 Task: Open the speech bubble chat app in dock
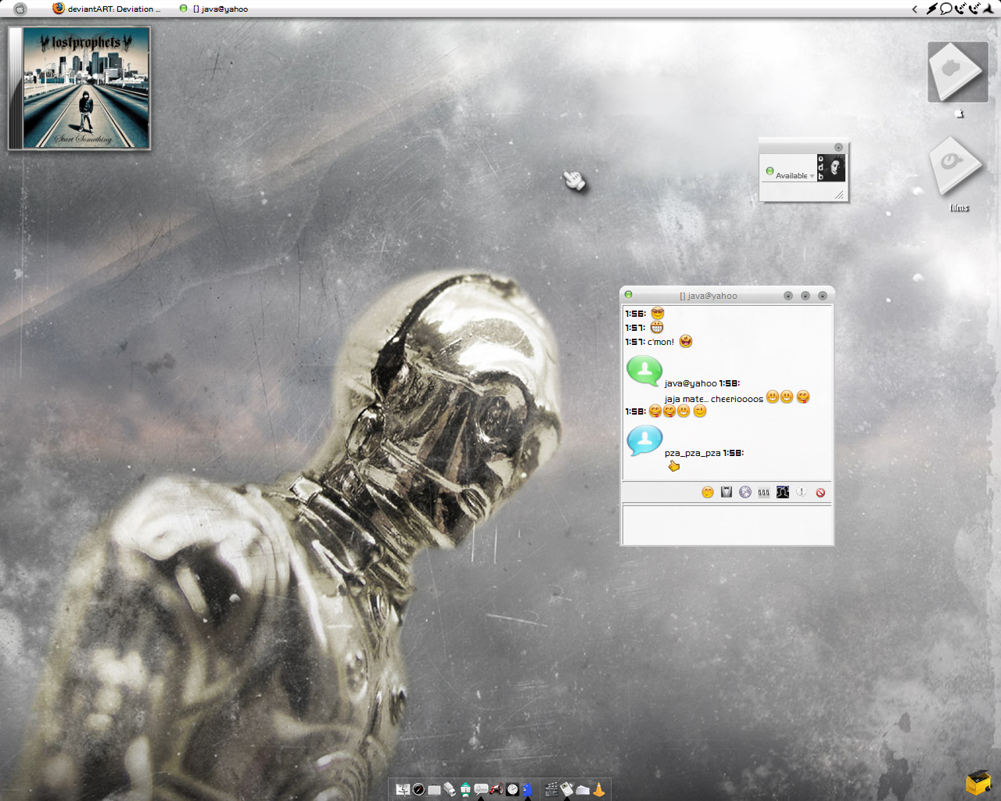click(481, 788)
